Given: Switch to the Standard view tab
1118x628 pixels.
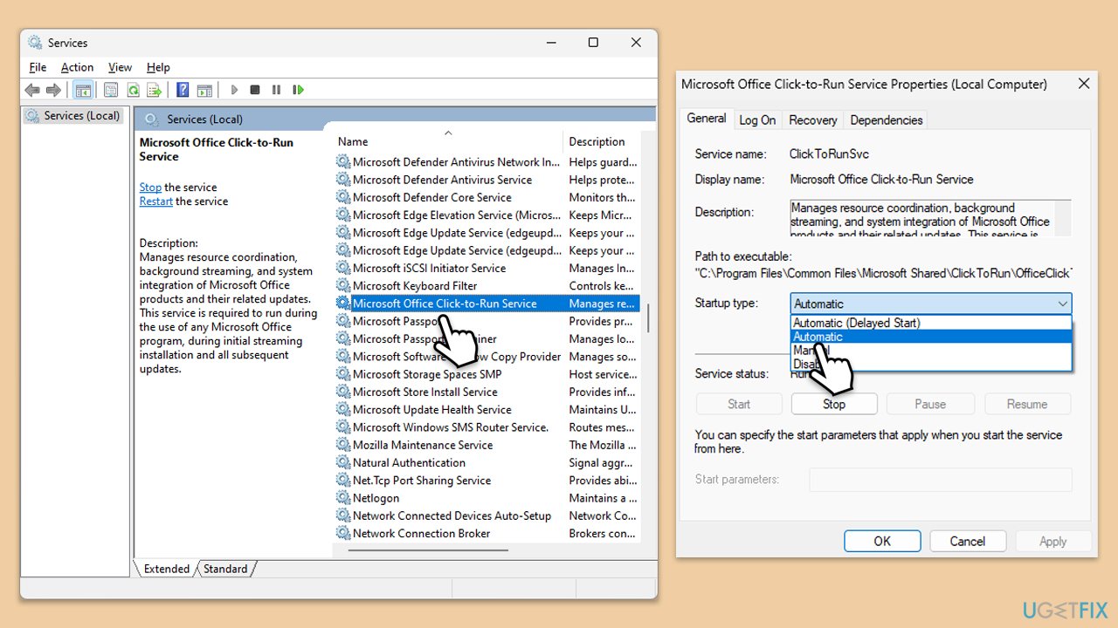Looking at the screenshot, I should click(225, 569).
